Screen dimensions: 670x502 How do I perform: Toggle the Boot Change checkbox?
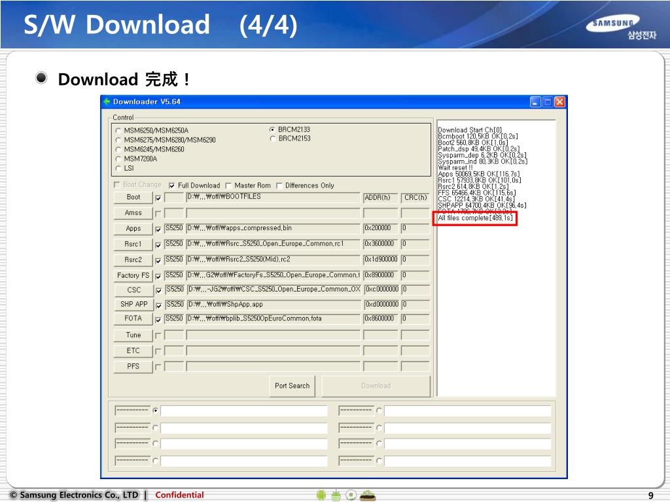tap(116, 185)
